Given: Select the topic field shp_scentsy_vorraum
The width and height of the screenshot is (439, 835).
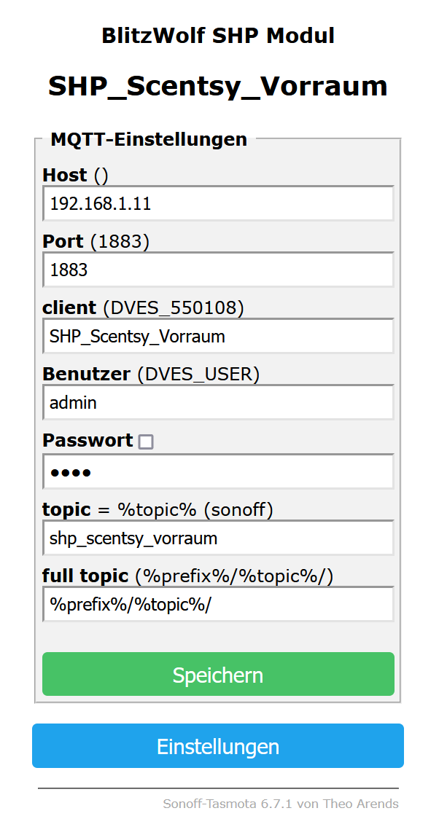Looking at the screenshot, I should [x=219, y=538].
